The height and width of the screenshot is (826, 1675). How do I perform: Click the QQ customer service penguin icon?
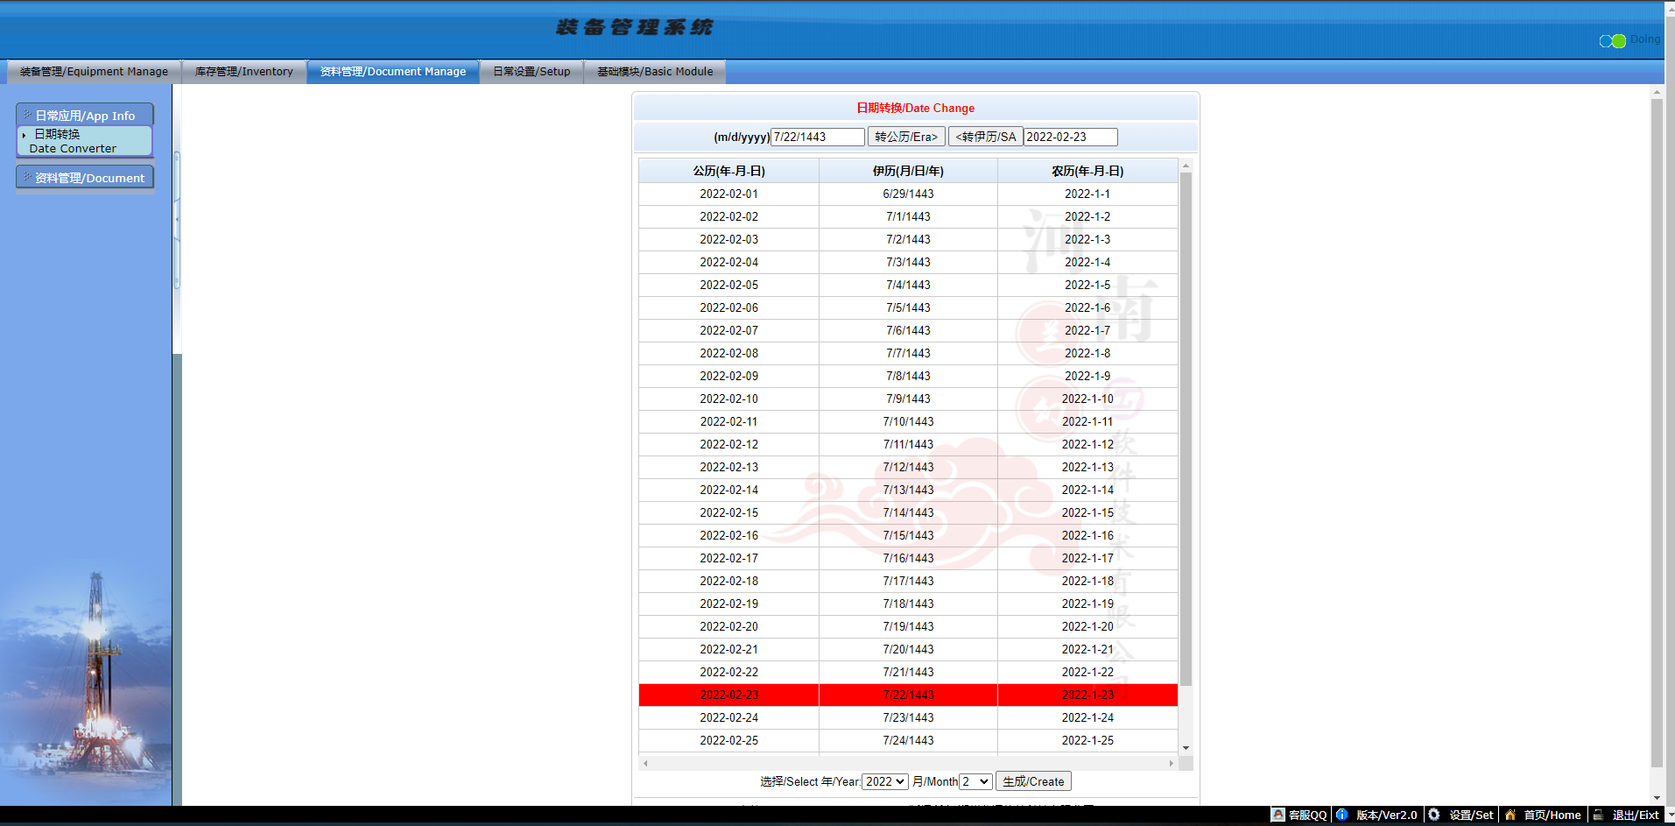(1278, 815)
